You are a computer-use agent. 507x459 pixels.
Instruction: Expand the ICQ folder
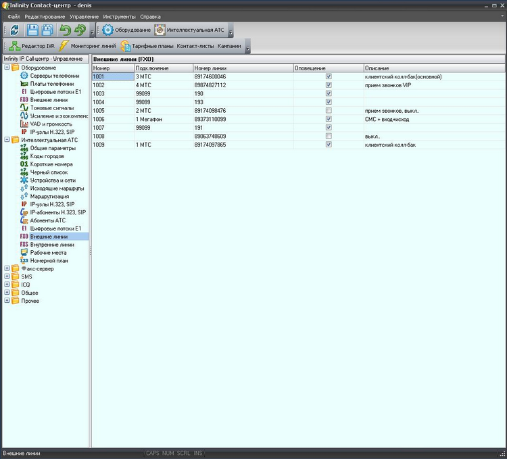(x=7, y=285)
